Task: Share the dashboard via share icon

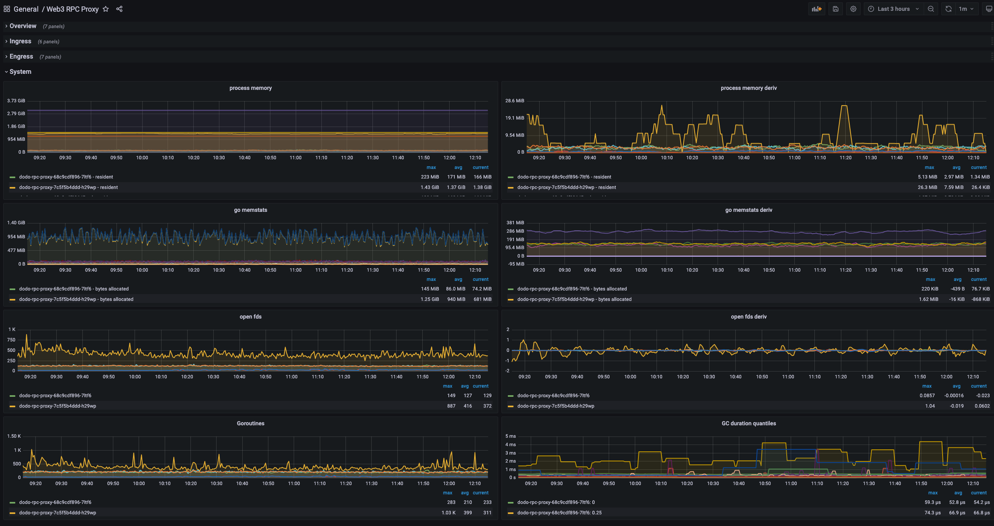Action: pyautogui.click(x=119, y=9)
